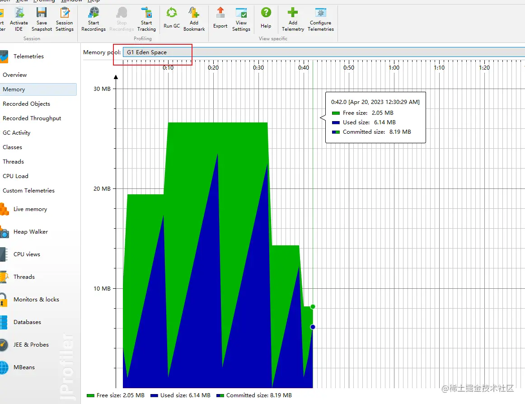
Task: Click the 20 MB axis label
Action: (x=102, y=188)
